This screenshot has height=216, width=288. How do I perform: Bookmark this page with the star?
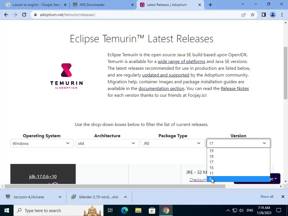click(253, 15)
